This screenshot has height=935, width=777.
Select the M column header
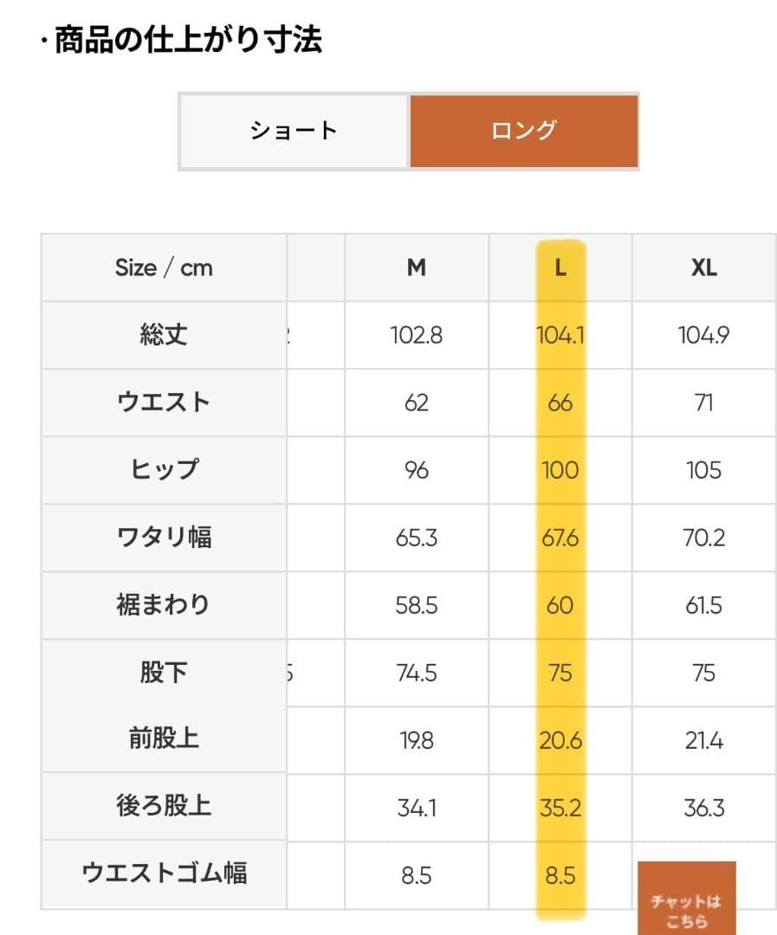416,268
